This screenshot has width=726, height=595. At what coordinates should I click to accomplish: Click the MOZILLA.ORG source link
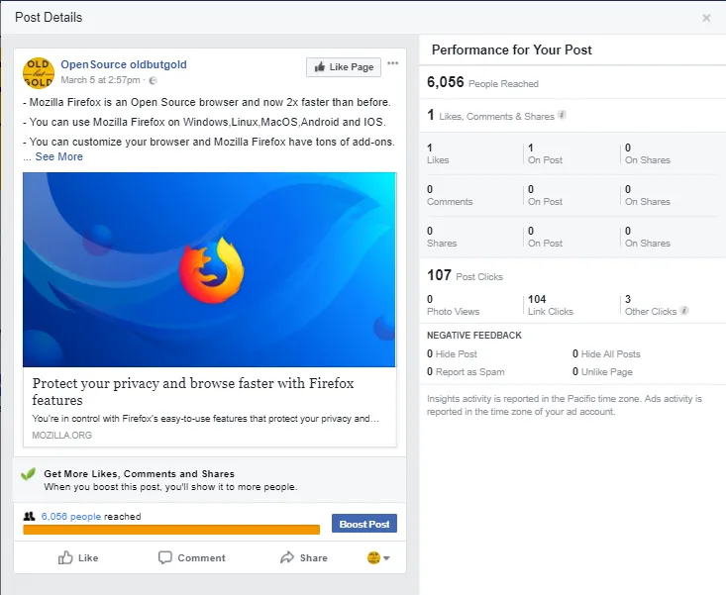click(62, 435)
